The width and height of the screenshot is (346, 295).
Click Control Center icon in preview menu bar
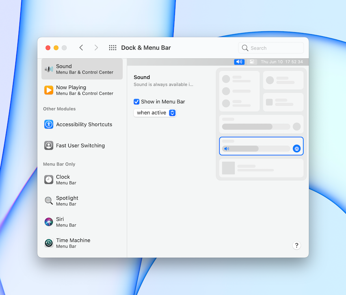tap(252, 62)
